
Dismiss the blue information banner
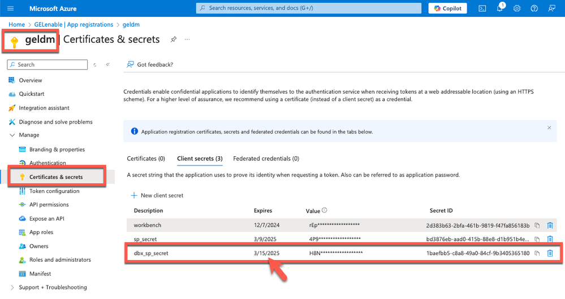pos(549,128)
